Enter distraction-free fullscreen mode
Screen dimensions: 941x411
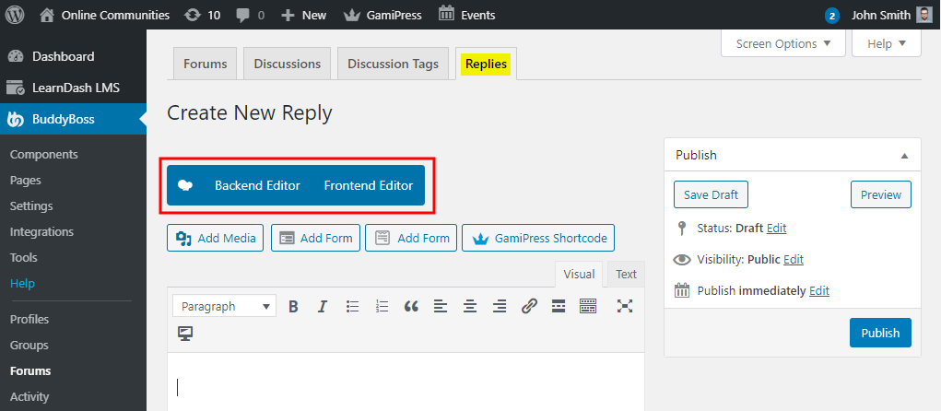point(625,307)
